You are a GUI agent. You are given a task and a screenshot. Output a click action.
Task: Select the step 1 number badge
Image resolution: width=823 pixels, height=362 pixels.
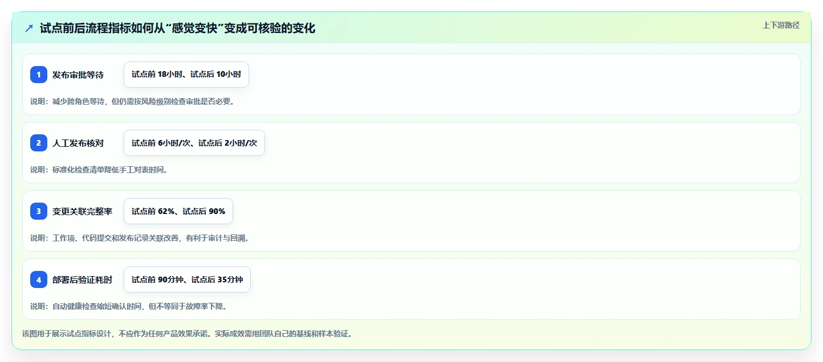[39, 75]
